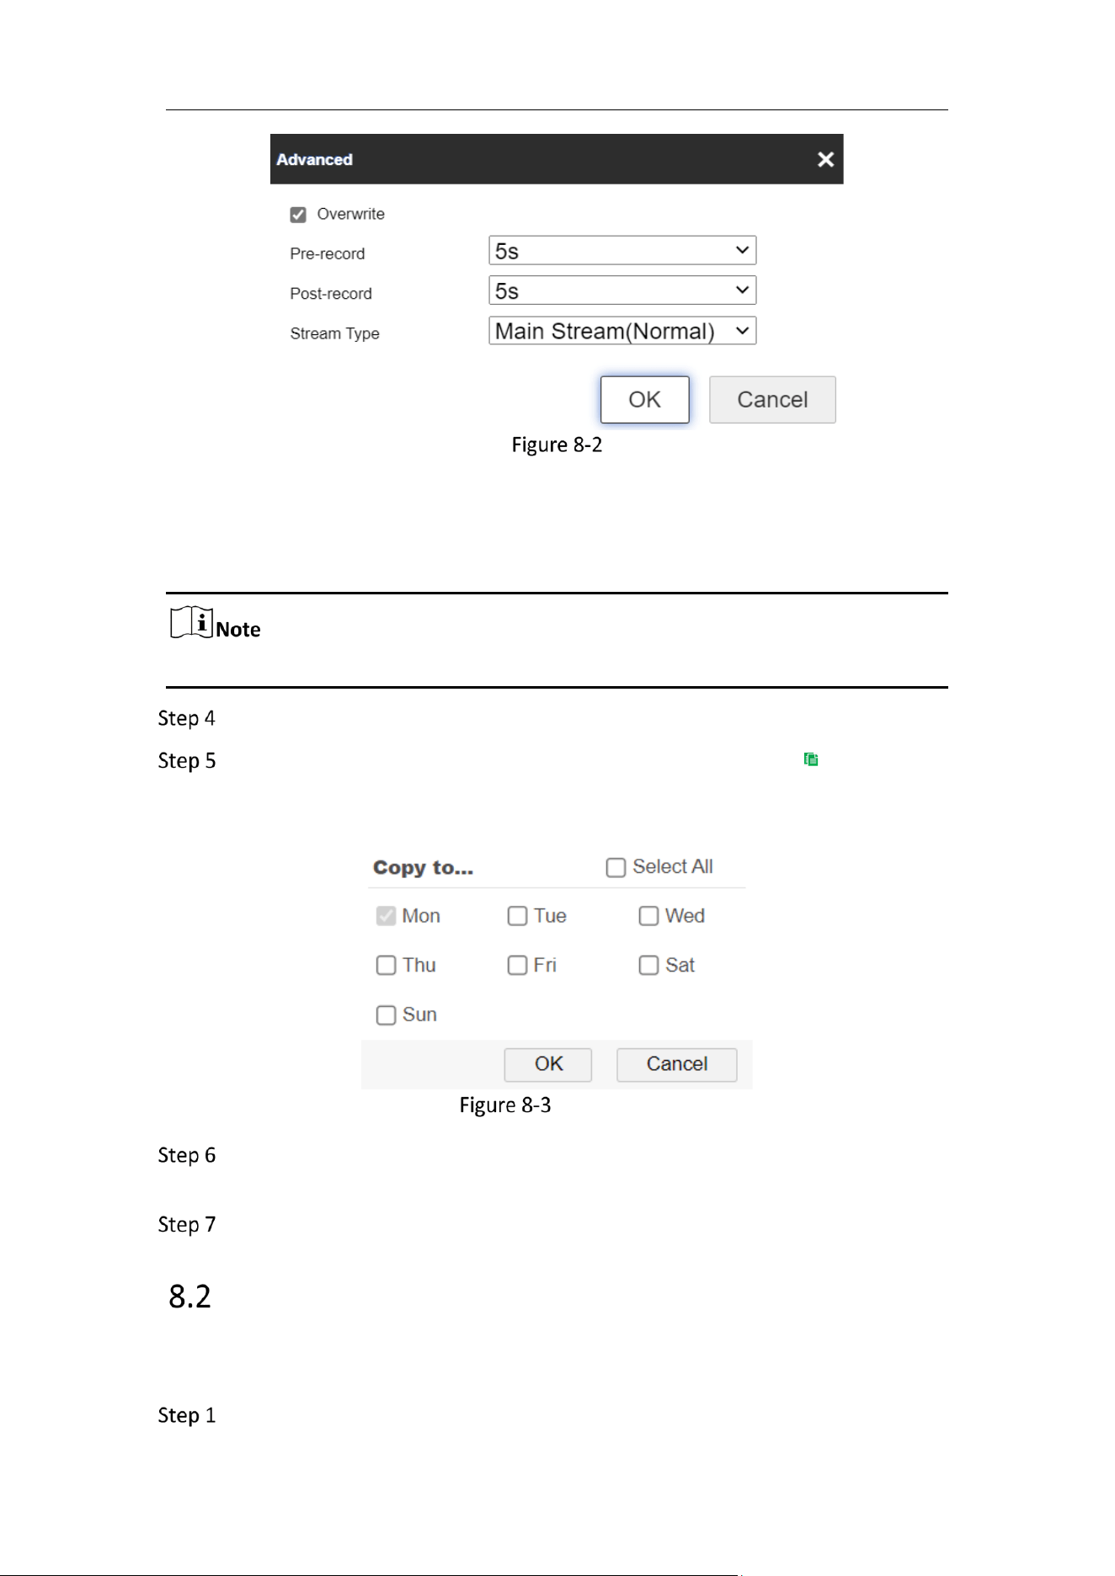This screenshot has width=1115, height=1576.
Task: Check the Fri checkbox
Action: click(x=517, y=965)
